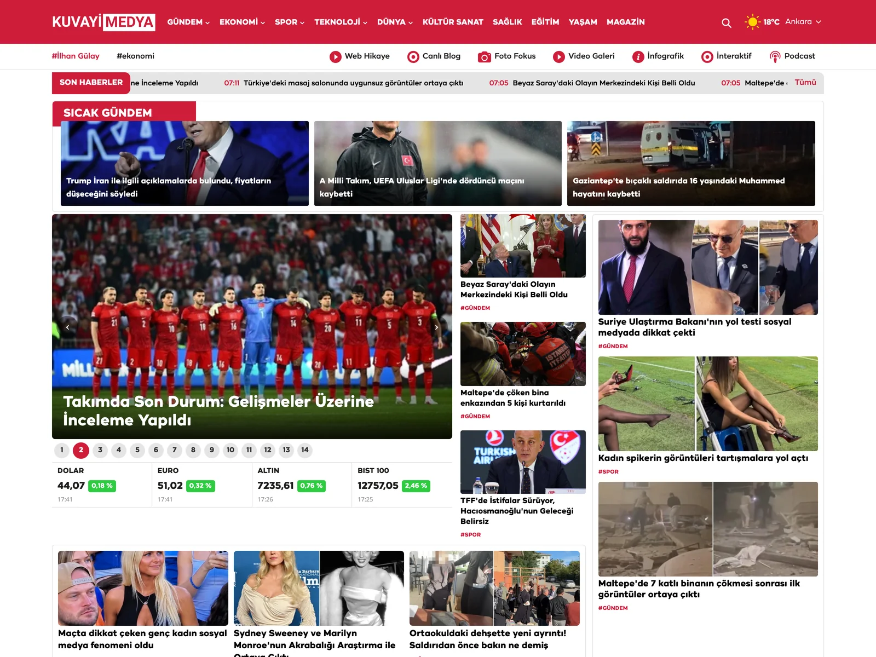Viewport: 876px width, 657px height.
Task: Click the Foto Fokus camera icon
Action: coord(484,56)
